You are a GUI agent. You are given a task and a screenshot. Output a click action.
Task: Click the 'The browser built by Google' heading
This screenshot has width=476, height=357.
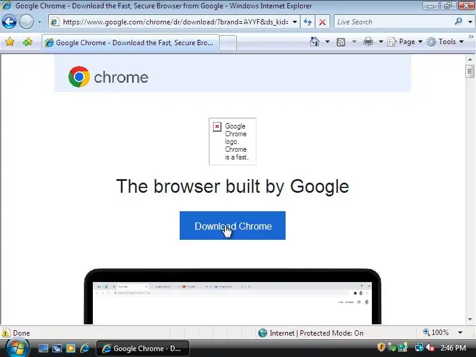click(233, 186)
